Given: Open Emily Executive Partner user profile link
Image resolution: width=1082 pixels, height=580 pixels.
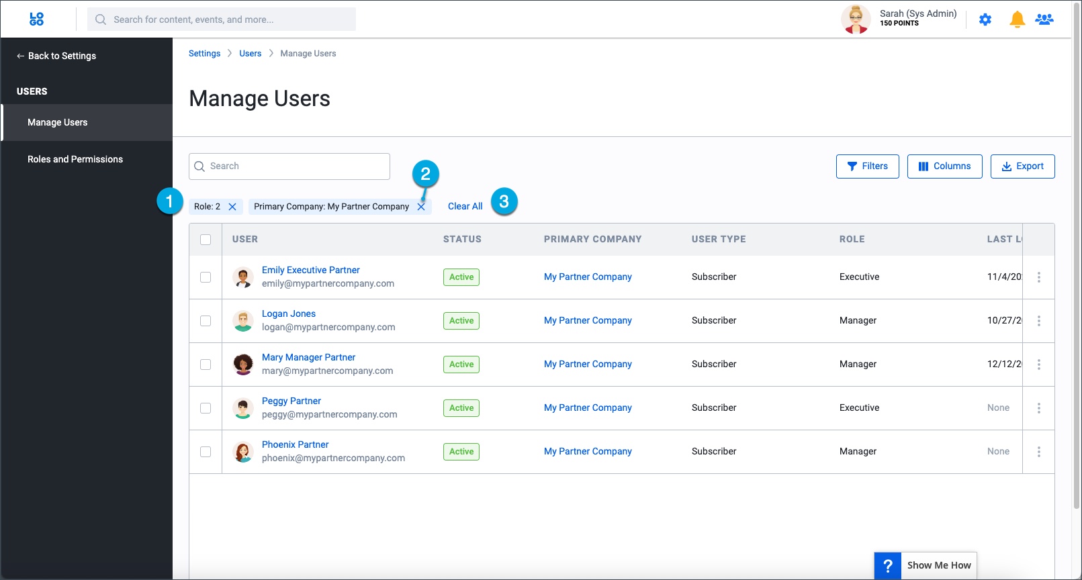Looking at the screenshot, I should coord(310,270).
